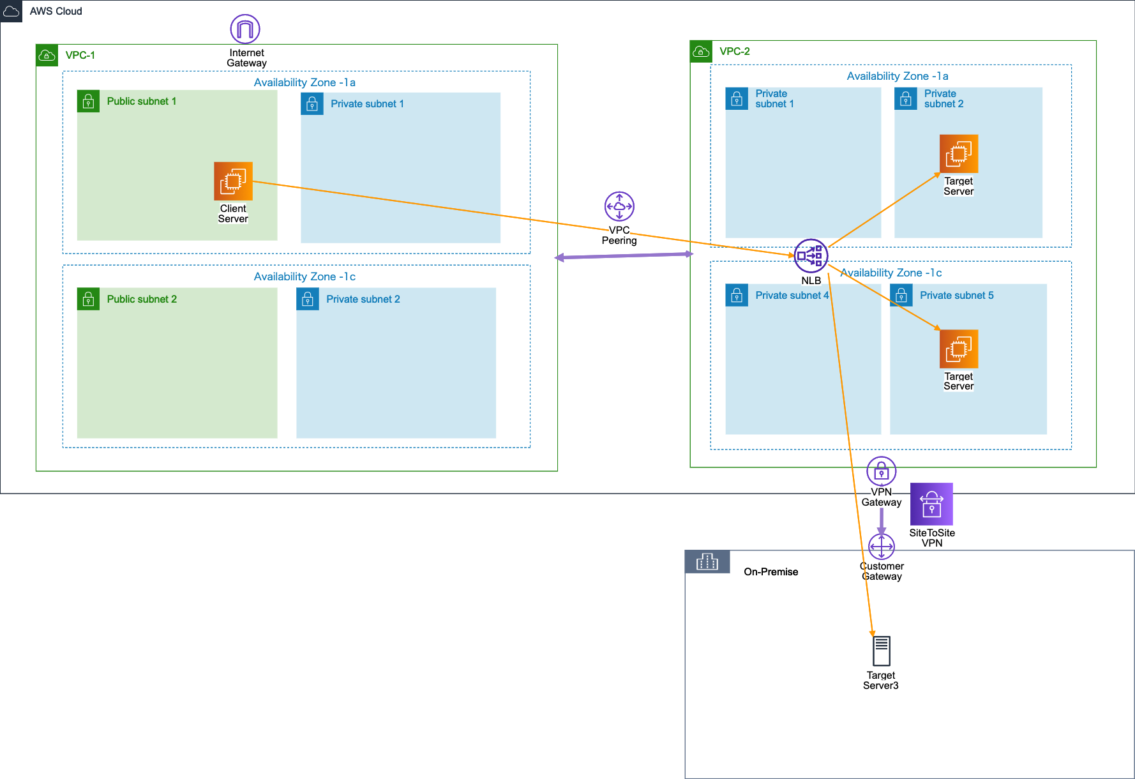The height and width of the screenshot is (779, 1135).
Task: Select the VPC-1 green cloud icon
Action: pyautogui.click(x=47, y=56)
